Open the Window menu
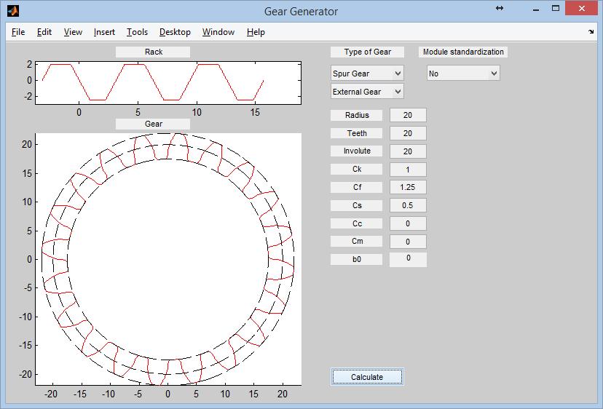Screen dimensions: 603x409 tap(218, 32)
